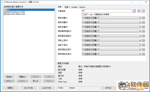150x92 pixels.
Task: Click the Profile: Default status field
Action: pyautogui.click(x=77, y=88)
